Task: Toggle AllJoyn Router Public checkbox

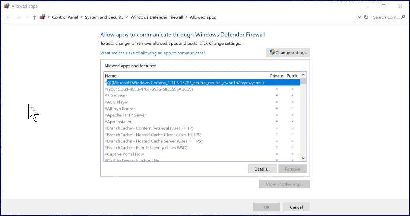Action: pyautogui.click(x=293, y=109)
